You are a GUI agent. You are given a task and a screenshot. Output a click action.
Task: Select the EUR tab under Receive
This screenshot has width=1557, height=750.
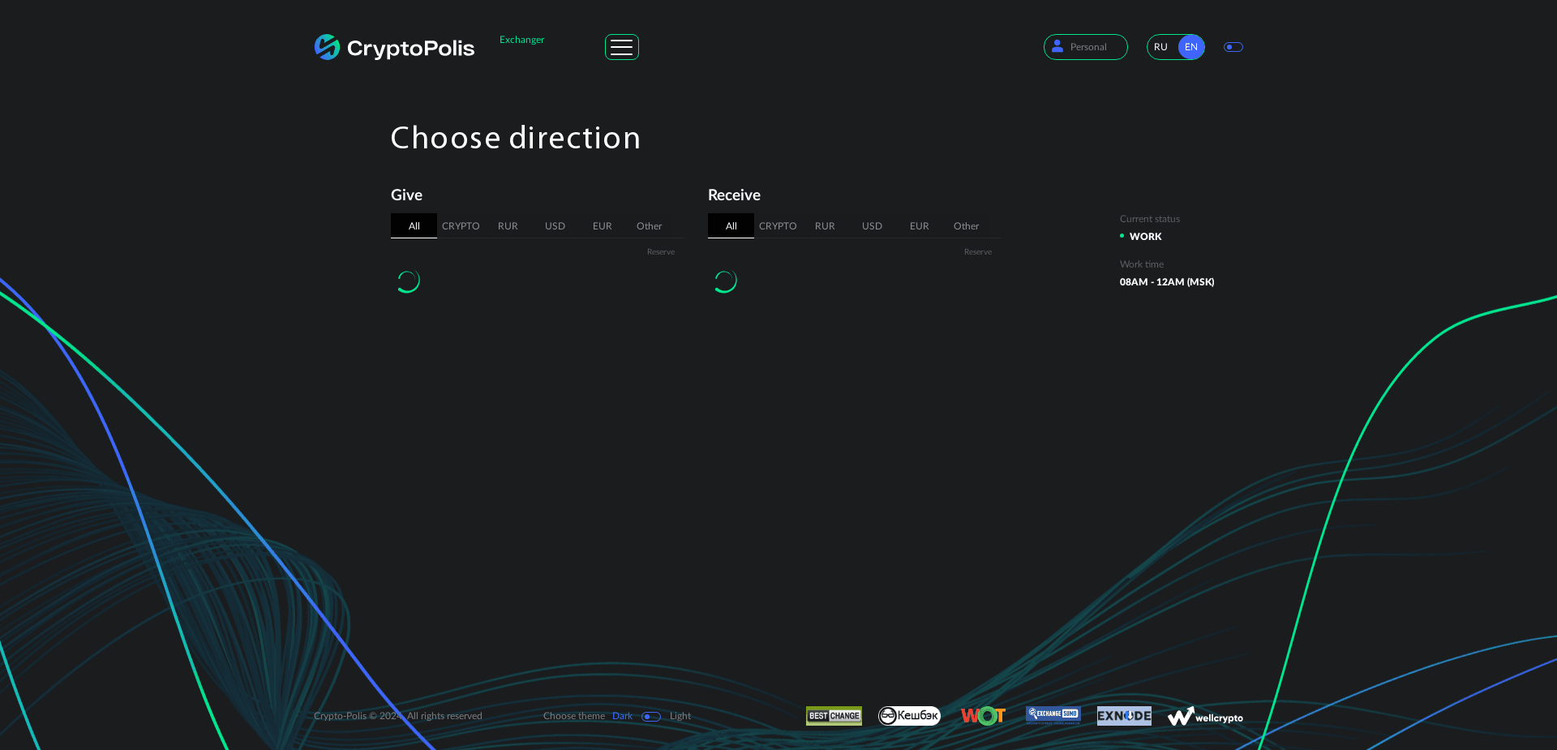(919, 226)
